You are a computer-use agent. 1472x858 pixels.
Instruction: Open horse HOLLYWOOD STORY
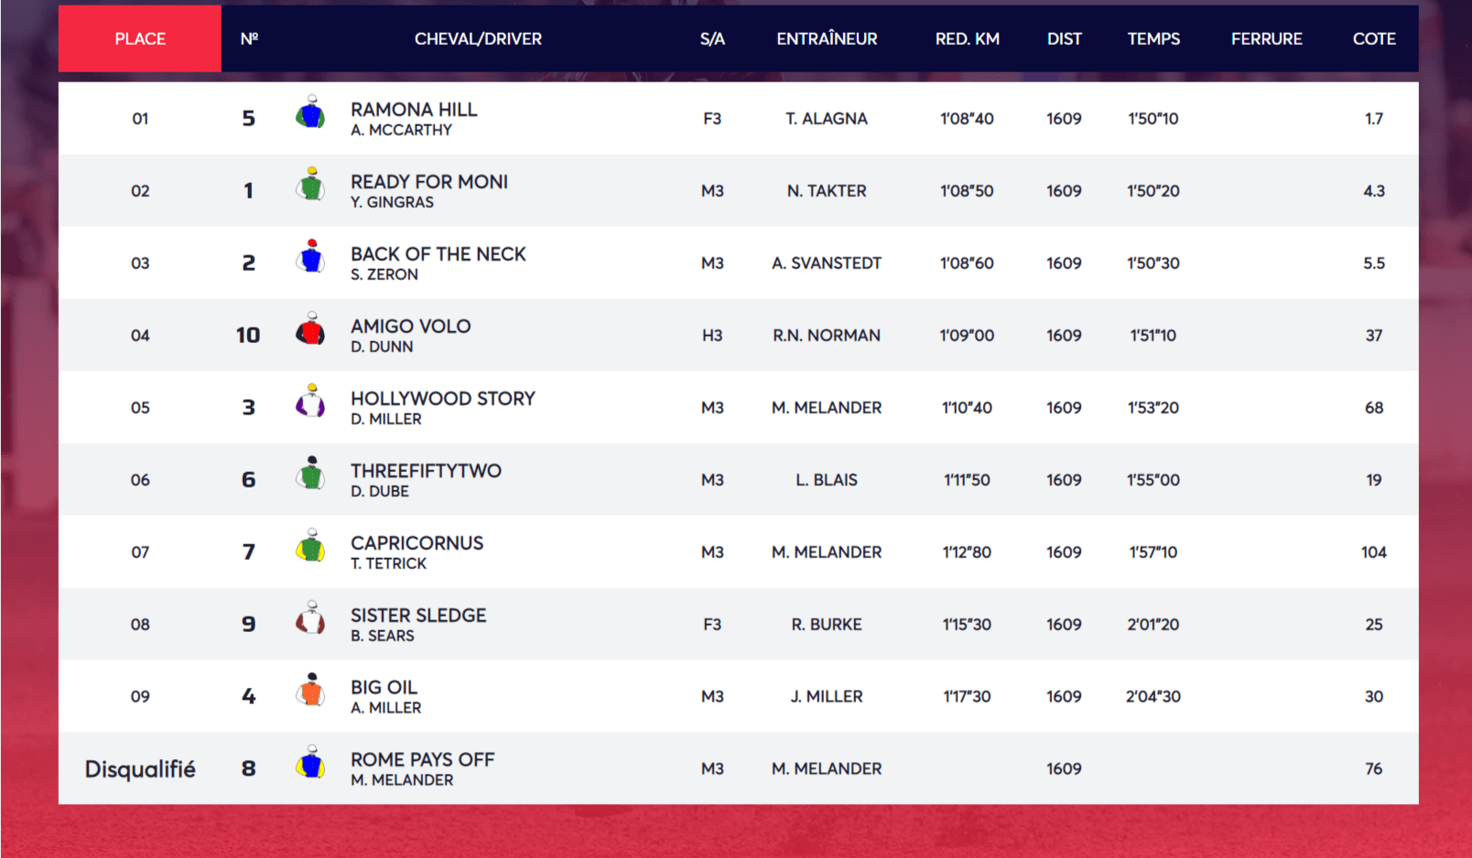click(443, 398)
